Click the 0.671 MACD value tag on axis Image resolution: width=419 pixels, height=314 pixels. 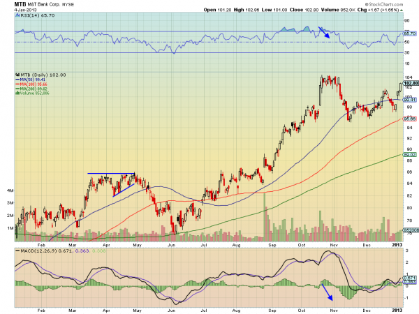[x=410, y=278]
